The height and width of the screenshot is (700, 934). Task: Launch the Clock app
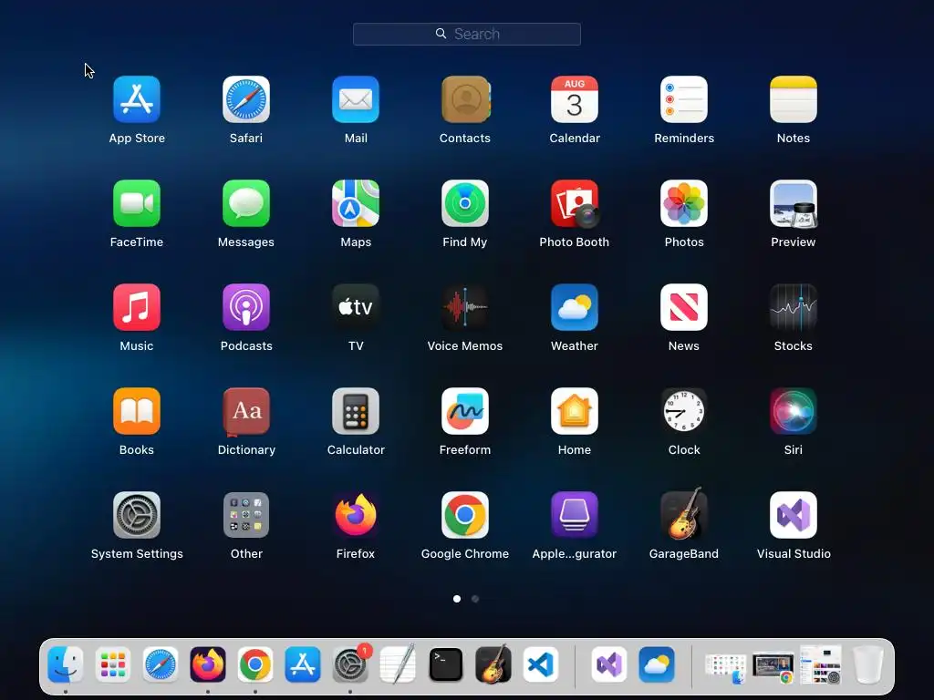(684, 411)
